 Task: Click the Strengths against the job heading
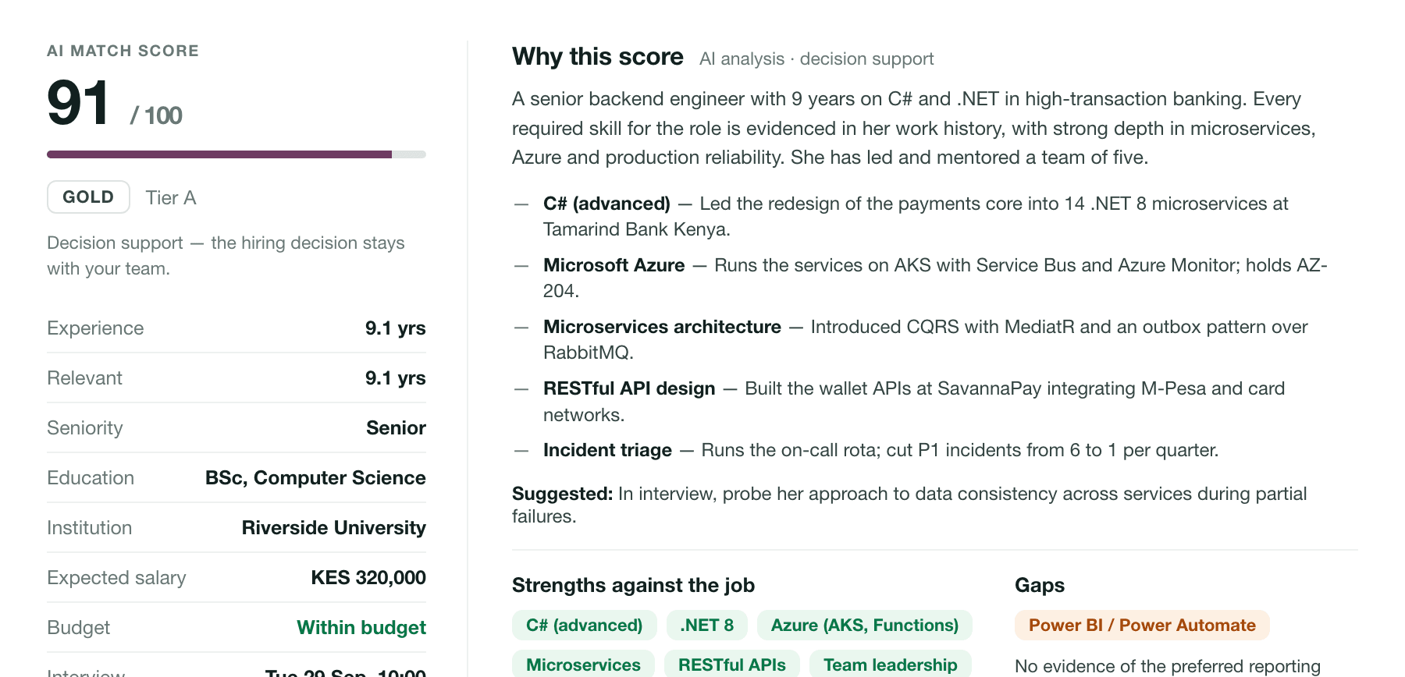633,586
